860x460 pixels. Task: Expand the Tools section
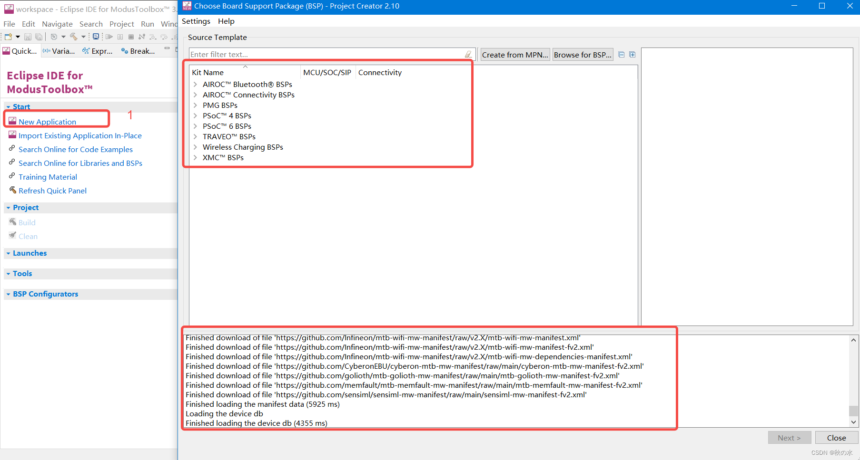click(8, 274)
